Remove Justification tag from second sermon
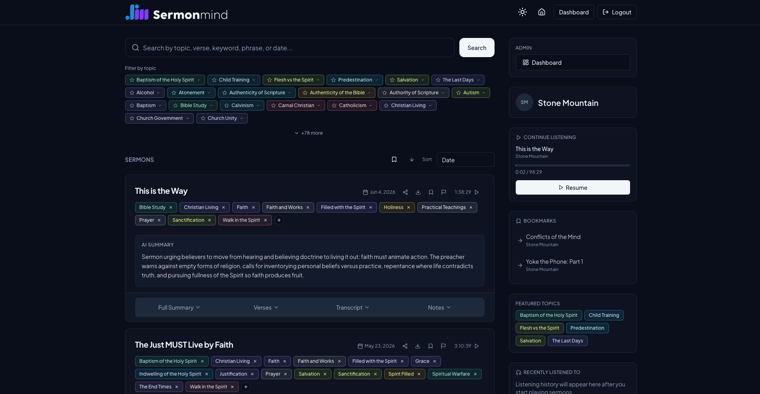Image resolution: width=760 pixels, height=394 pixels. point(252,374)
